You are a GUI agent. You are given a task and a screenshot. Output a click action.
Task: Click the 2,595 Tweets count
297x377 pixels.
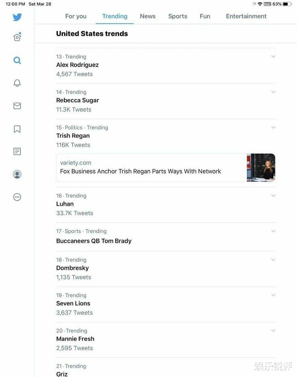(x=74, y=348)
